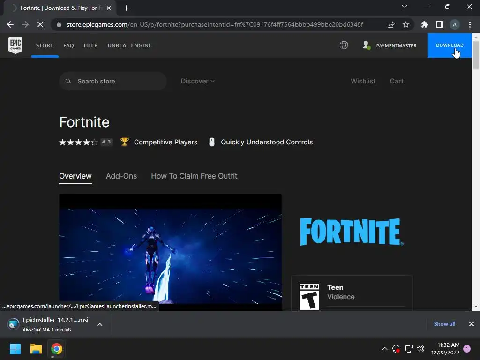Click the Fortnite logo image
Screen dimensions: 480x360
point(352,232)
